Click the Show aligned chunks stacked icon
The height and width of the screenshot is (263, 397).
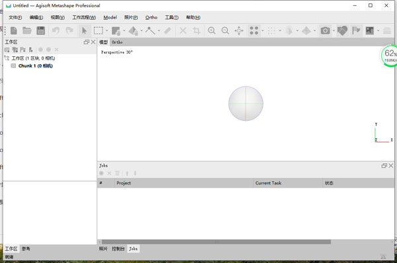click(x=387, y=30)
